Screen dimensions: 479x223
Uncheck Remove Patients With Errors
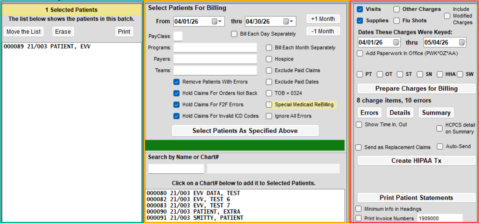[x=176, y=82]
